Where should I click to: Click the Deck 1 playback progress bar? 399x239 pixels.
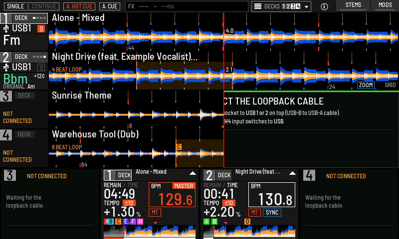click(150, 238)
